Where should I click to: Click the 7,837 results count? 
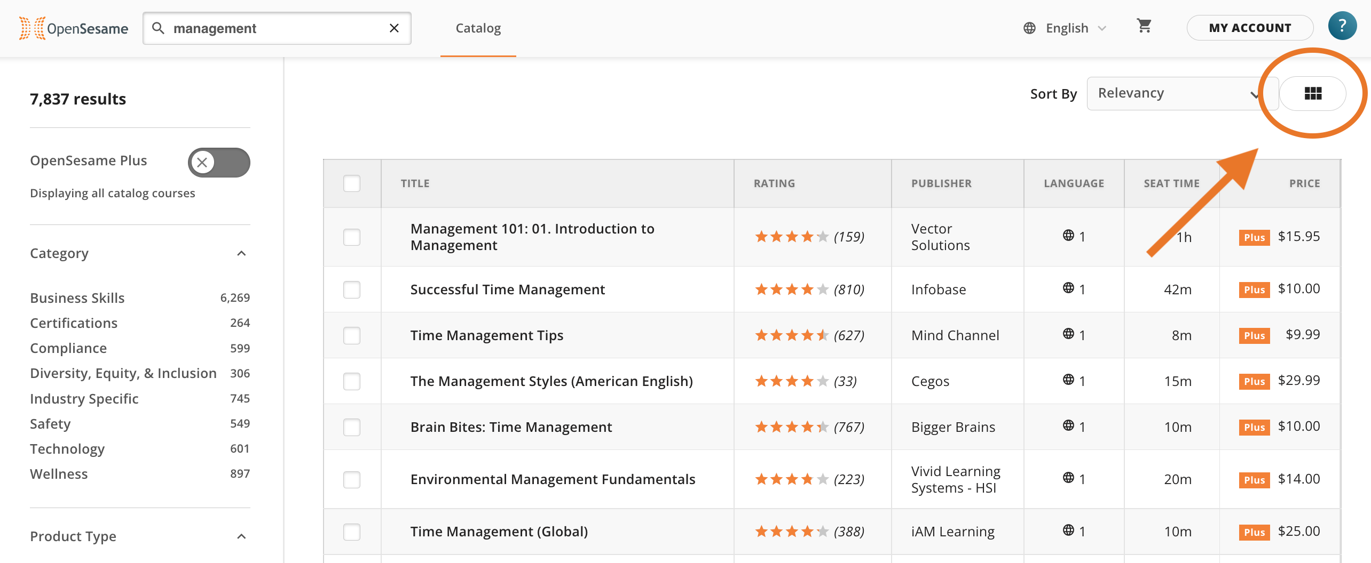click(x=78, y=99)
